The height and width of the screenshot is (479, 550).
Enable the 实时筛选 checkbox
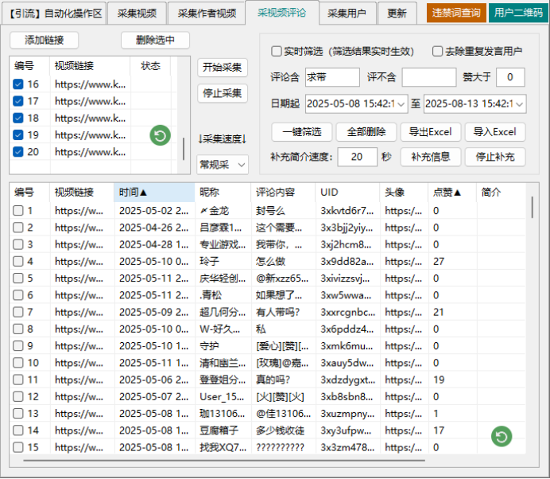(277, 52)
